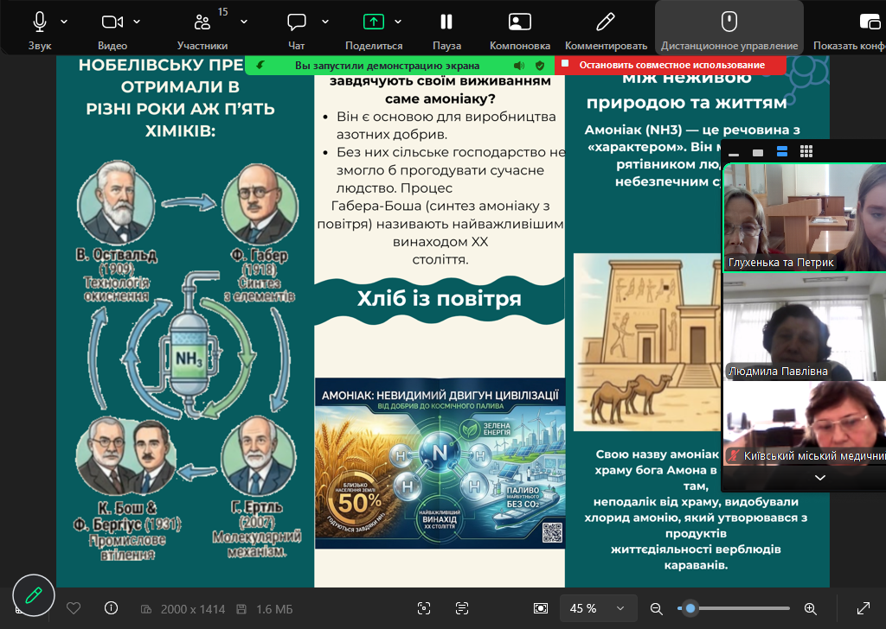Zoom in with the plus magnifier

click(810, 608)
